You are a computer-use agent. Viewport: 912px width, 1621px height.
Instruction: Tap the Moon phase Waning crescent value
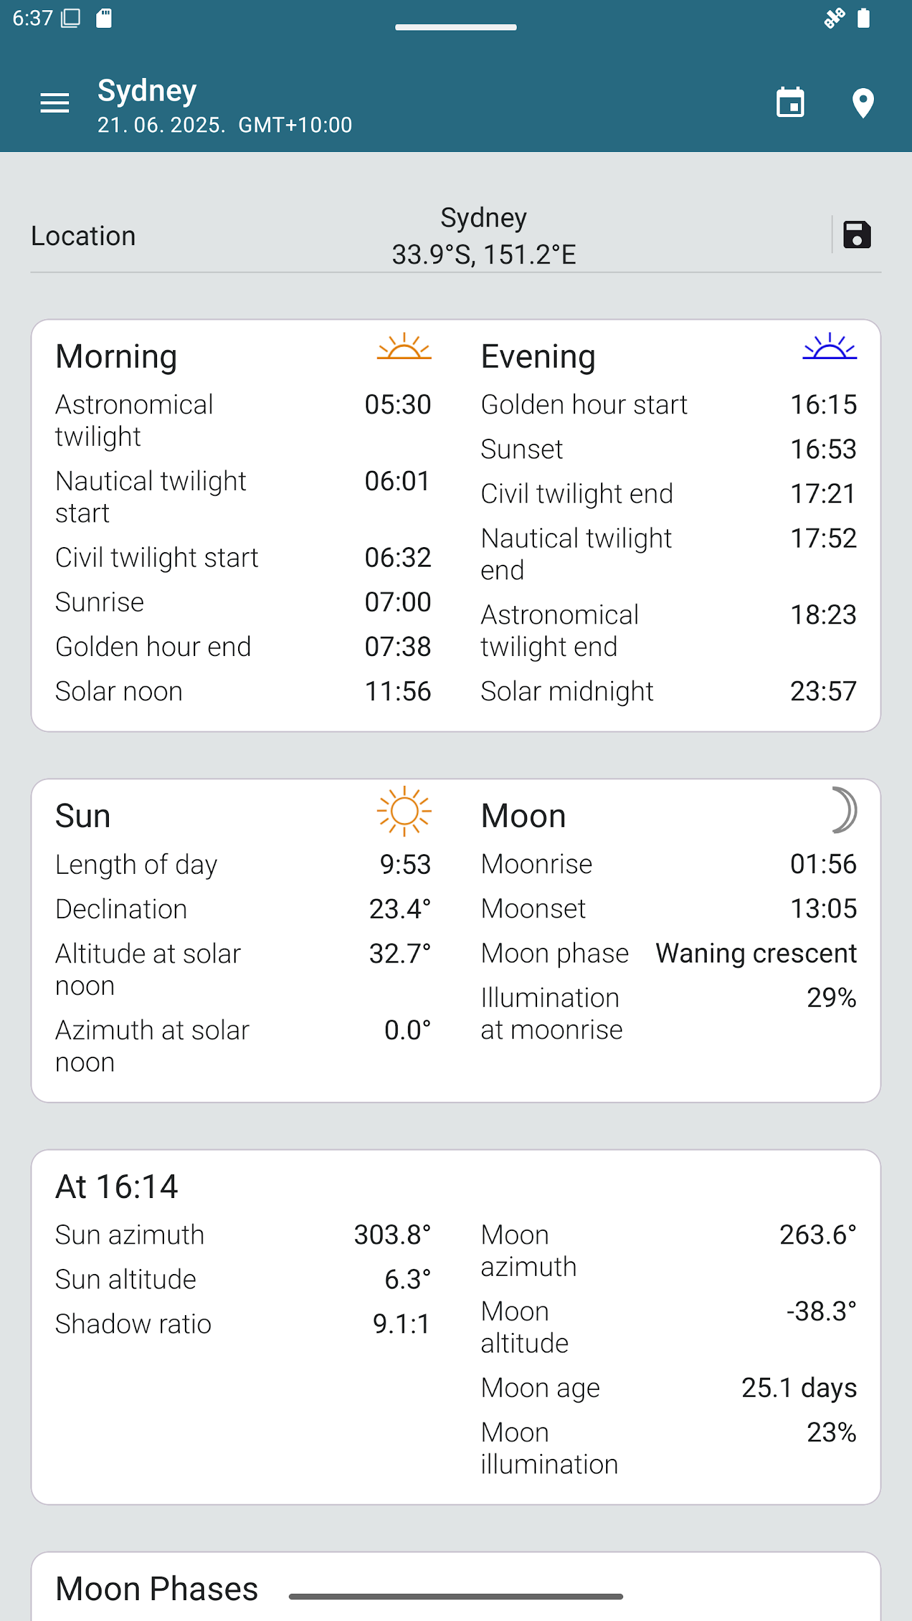[756, 954]
